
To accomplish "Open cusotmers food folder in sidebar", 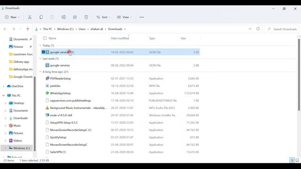I will 21,54.
